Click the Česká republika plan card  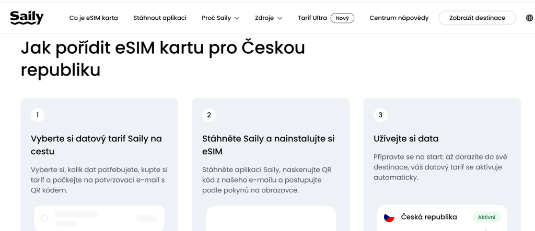click(442, 218)
